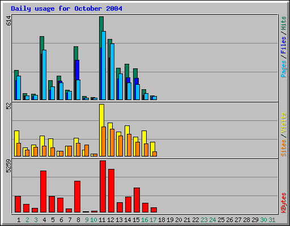Select weekend day "9" on the date axis
290x226 pixels.
coord(87,220)
